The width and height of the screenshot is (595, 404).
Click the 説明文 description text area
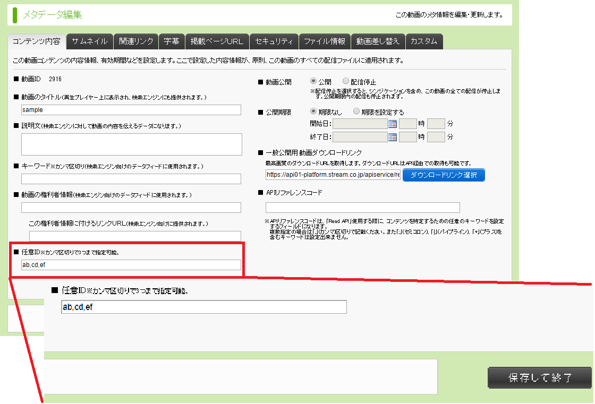click(132, 144)
